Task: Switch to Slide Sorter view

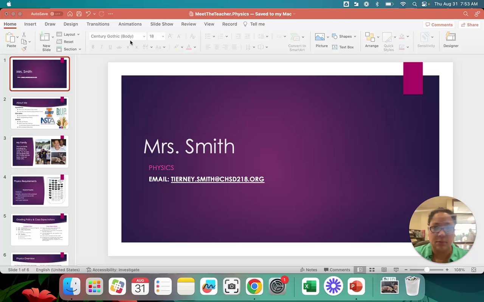Action: (x=372, y=270)
